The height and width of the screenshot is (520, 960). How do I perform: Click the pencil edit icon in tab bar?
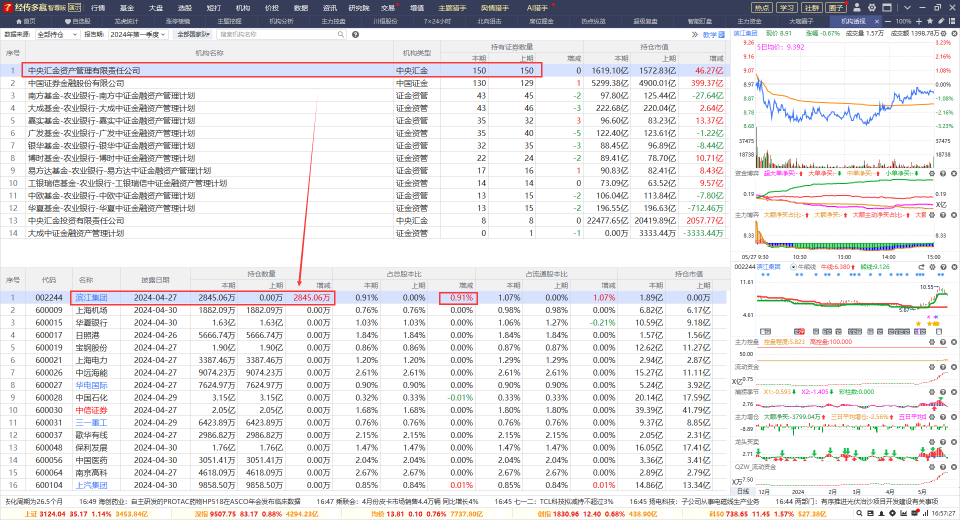[x=941, y=21]
